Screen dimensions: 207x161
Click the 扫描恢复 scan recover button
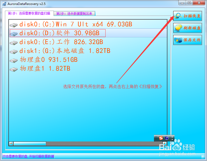click(x=187, y=16)
